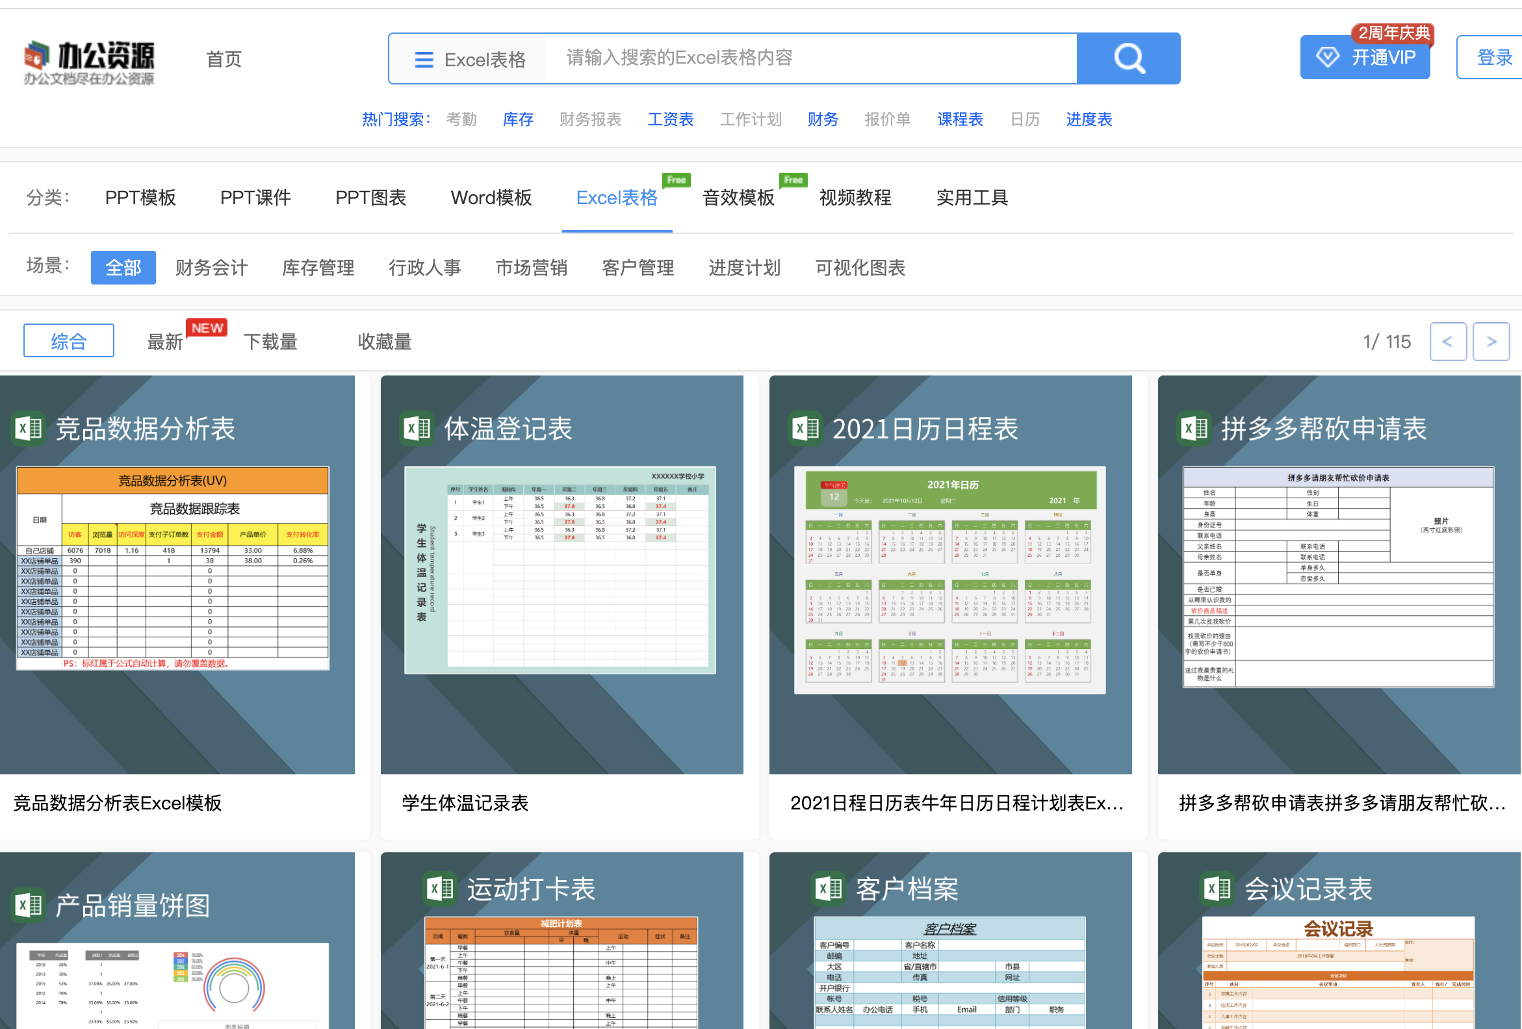The height and width of the screenshot is (1029, 1522).
Task: Open 运动打卡表 template thumbnail
Action: pos(562,941)
